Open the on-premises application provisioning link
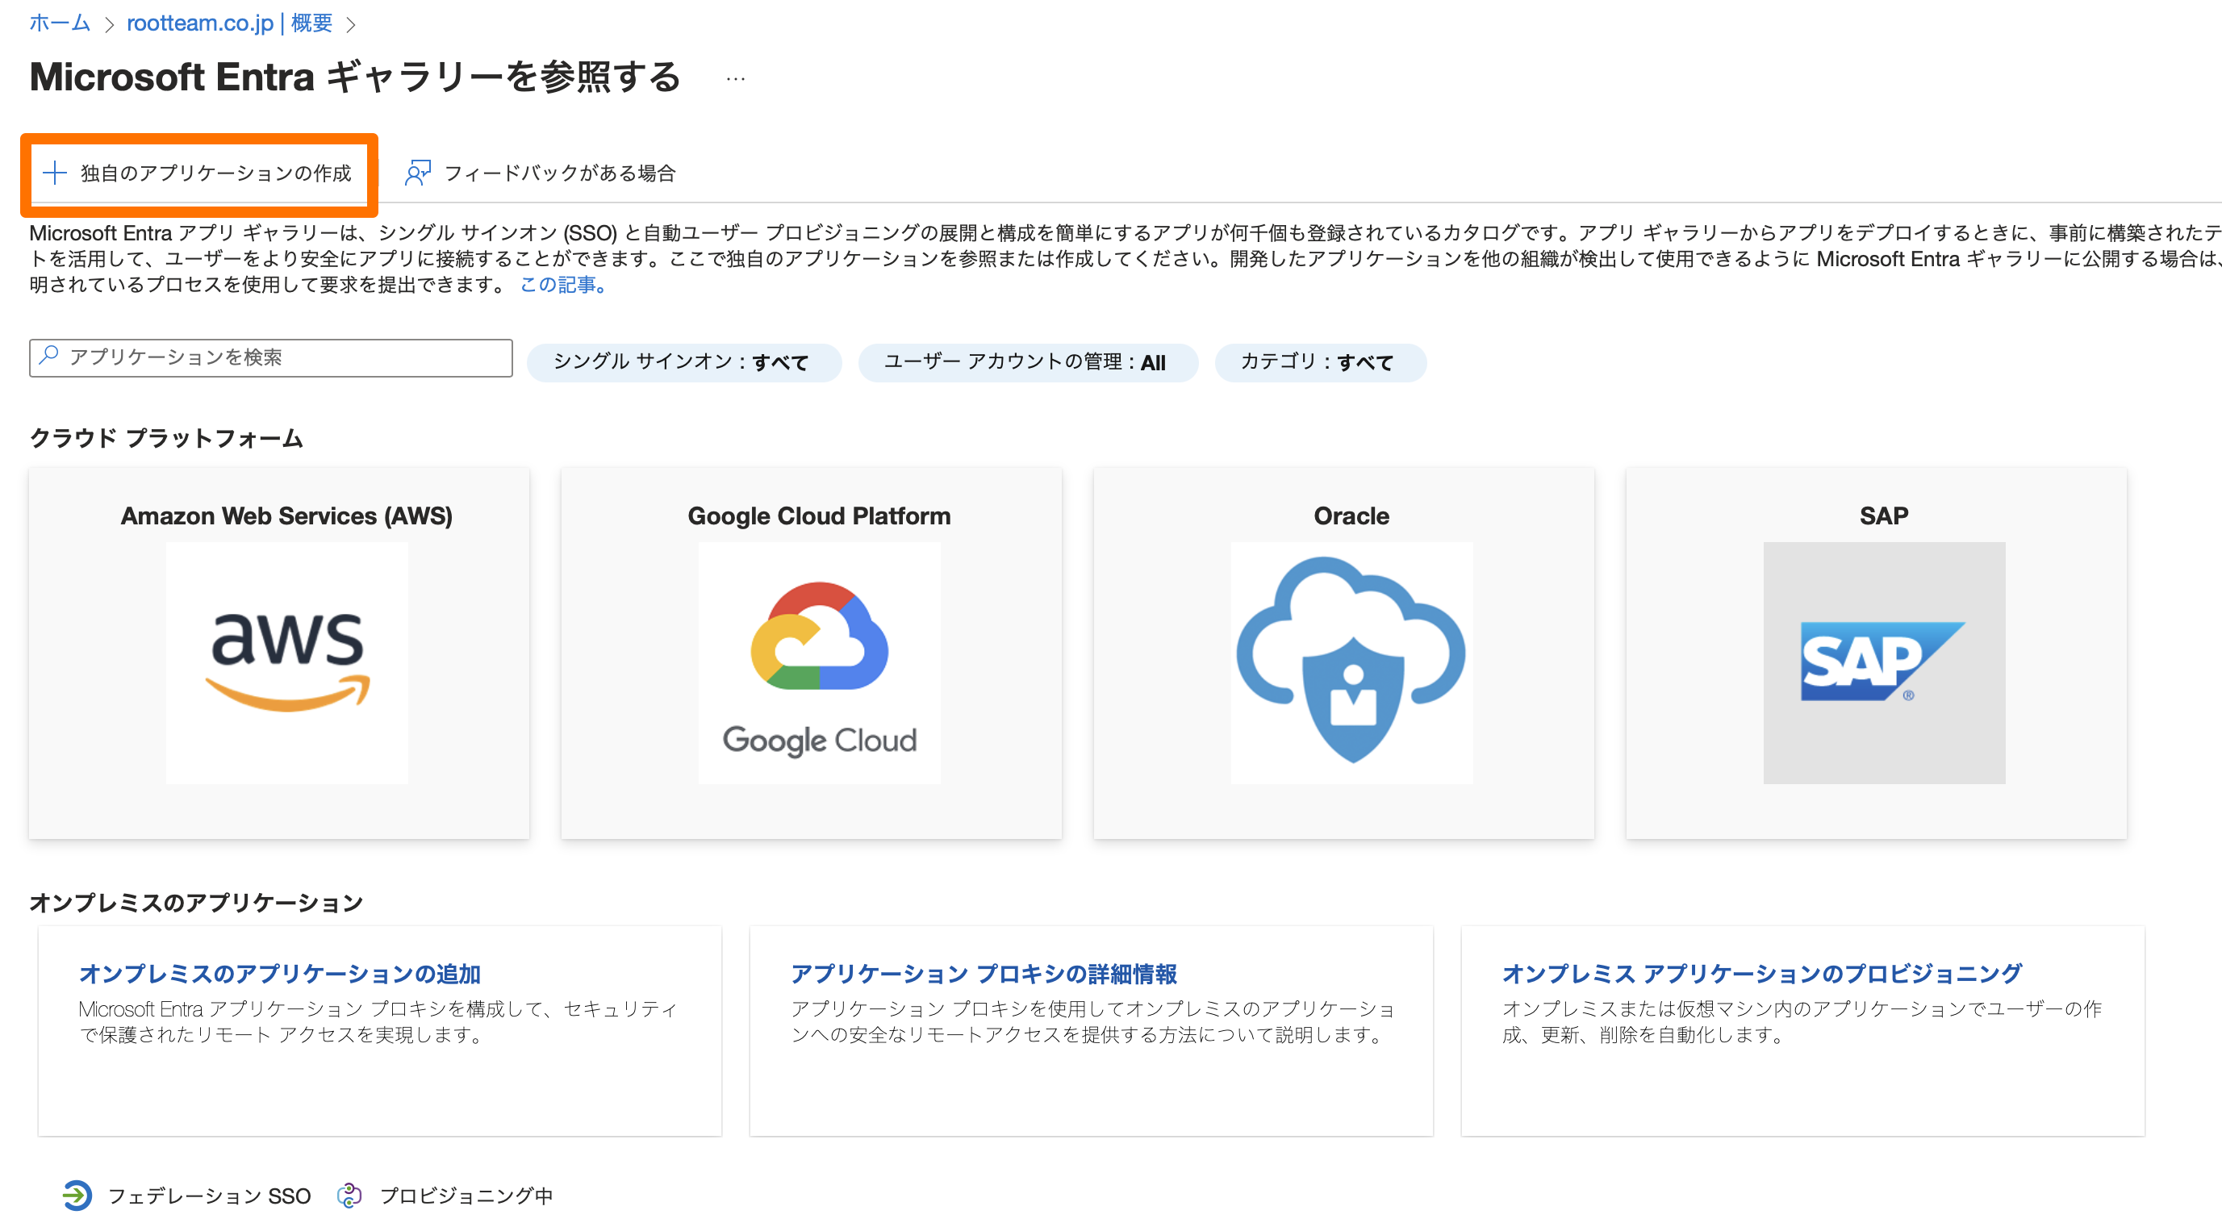The height and width of the screenshot is (1223, 2222). coord(1760,973)
